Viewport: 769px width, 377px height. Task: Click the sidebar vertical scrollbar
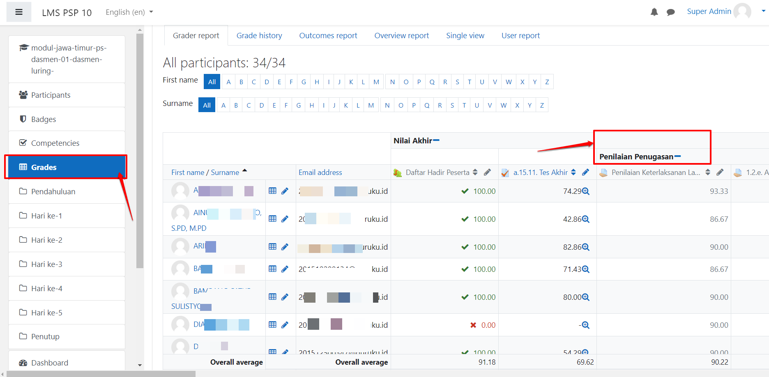pyautogui.click(x=140, y=151)
